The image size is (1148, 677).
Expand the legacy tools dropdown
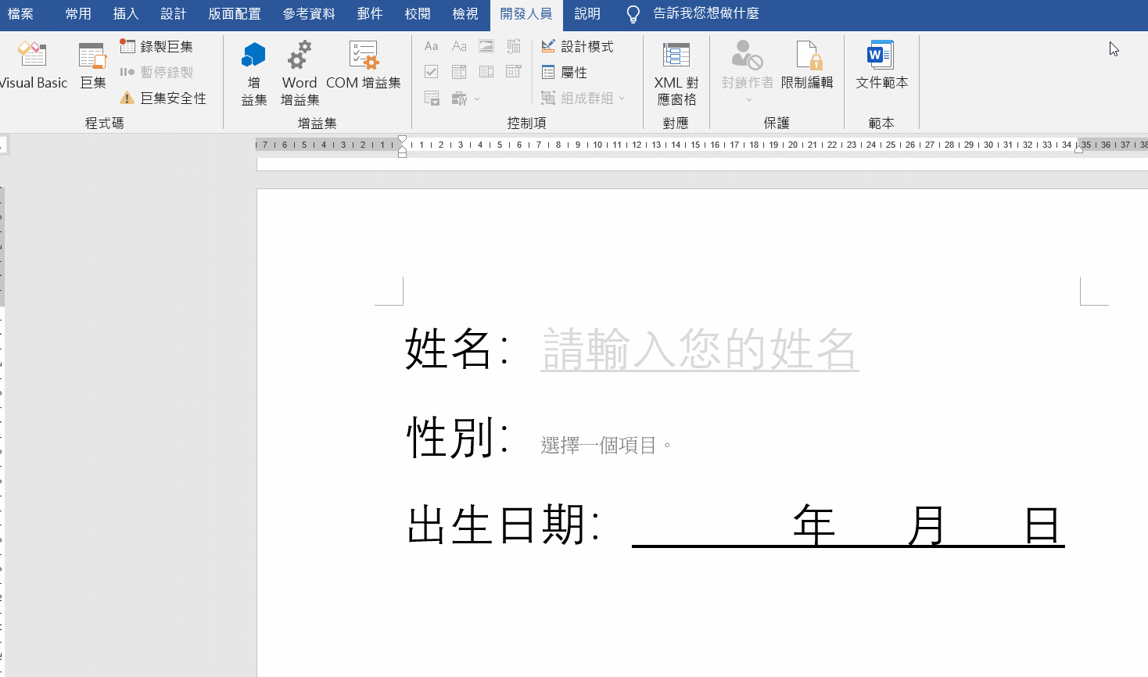point(465,99)
